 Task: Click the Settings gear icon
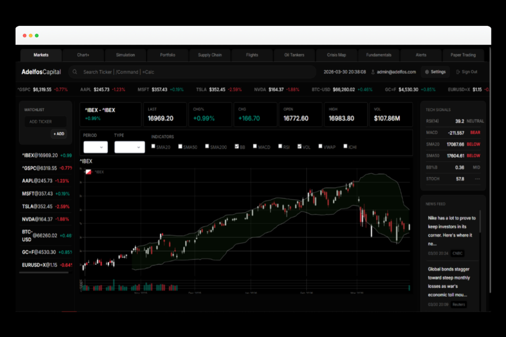tap(427, 72)
